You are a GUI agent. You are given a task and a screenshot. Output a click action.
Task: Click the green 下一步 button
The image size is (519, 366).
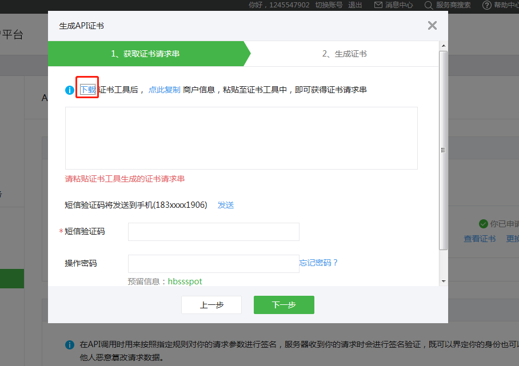284,305
